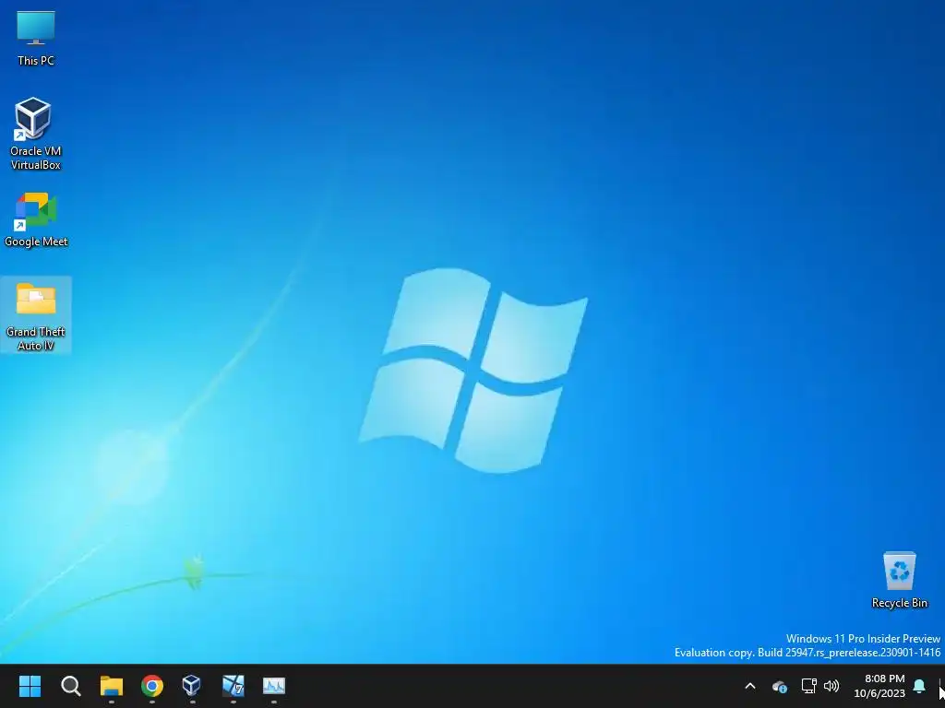Open the performance monitor taskbar app
This screenshot has width=945, height=708.
pyautogui.click(x=273, y=686)
